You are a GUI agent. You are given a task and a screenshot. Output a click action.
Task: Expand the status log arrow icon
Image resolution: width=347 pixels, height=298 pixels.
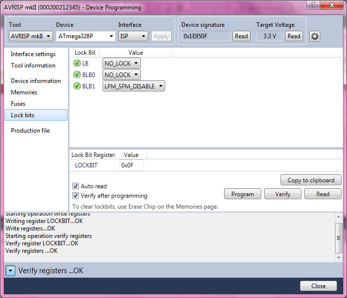coord(10,271)
